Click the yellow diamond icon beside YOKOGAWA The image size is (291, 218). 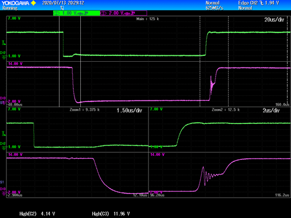[33, 3]
